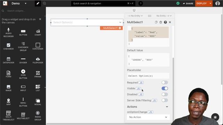
Task: Dismiss the drag a widget hint
Action: 40,19
